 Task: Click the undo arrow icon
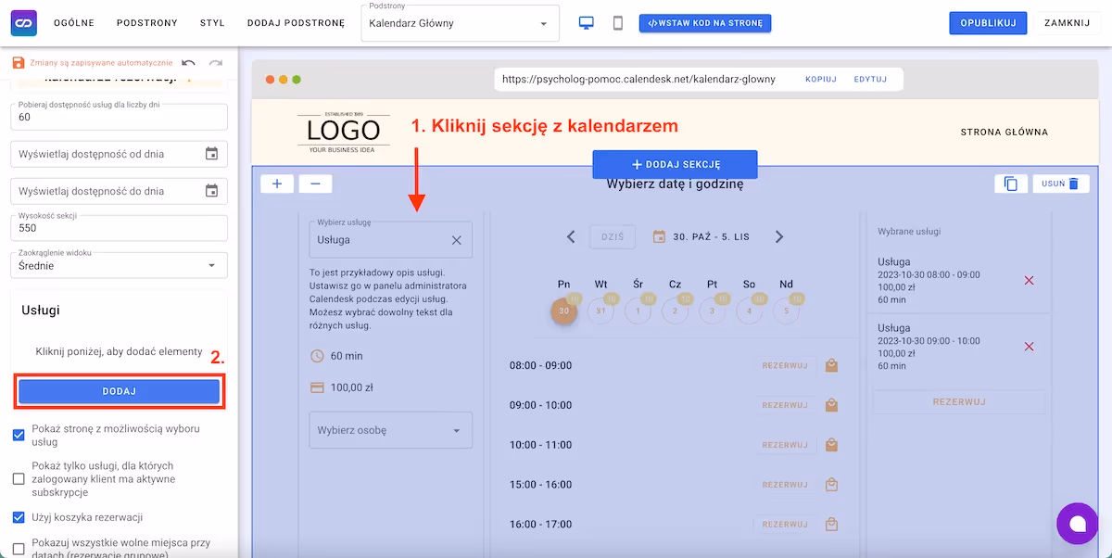[x=189, y=63]
